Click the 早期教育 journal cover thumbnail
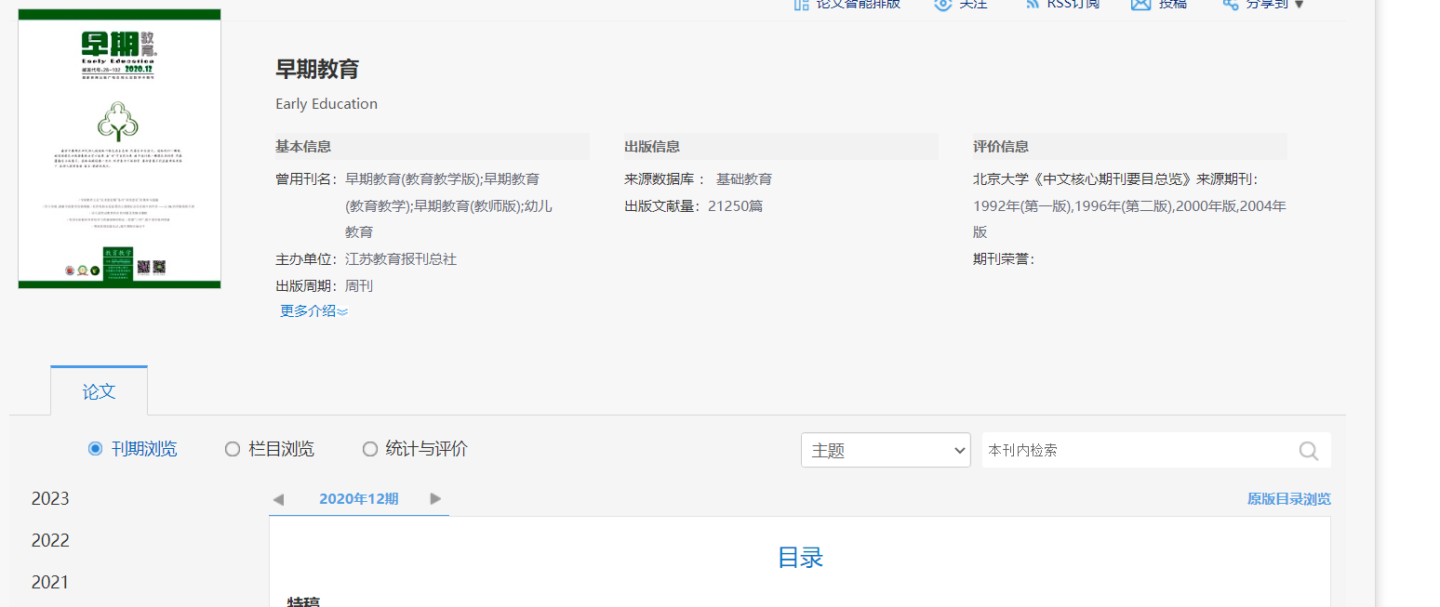The width and height of the screenshot is (1440, 607). (x=119, y=149)
